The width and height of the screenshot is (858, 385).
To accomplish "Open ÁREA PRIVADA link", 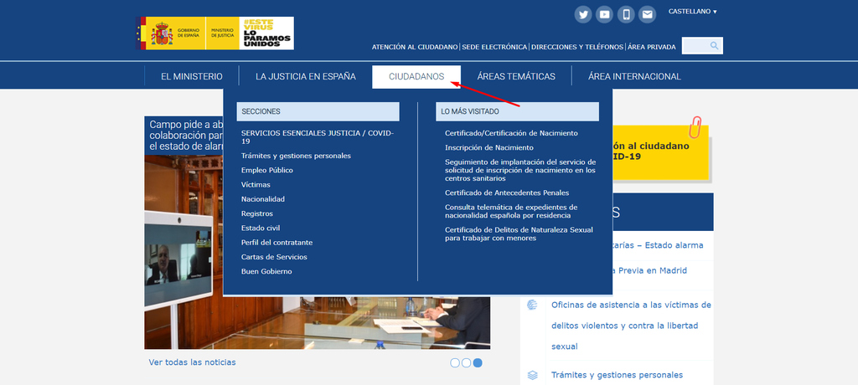I will coord(652,47).
